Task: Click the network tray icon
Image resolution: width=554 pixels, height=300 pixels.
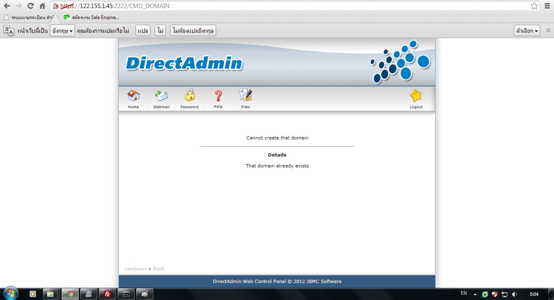Action: [505, 294]
